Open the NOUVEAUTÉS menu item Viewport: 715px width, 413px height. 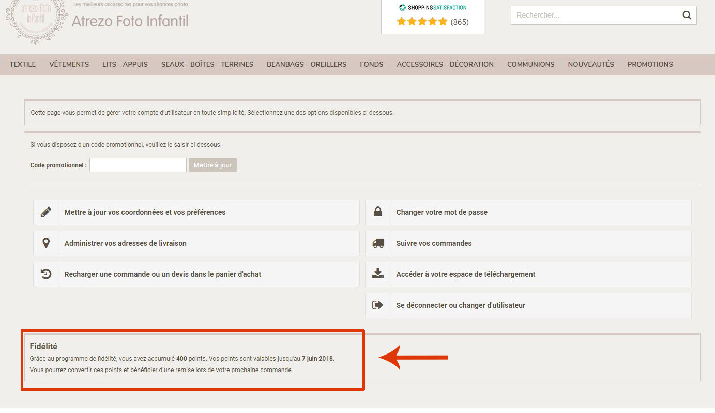[x=590, y=64]
